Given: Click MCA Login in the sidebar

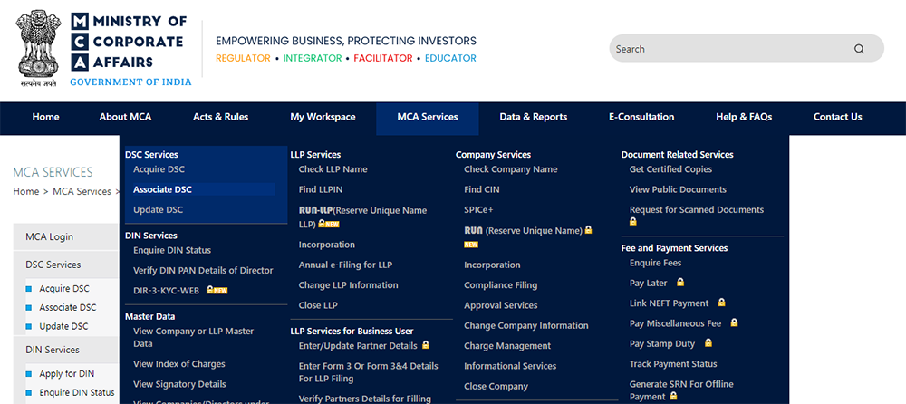Looking at the screenshot, I should [49, 237].
